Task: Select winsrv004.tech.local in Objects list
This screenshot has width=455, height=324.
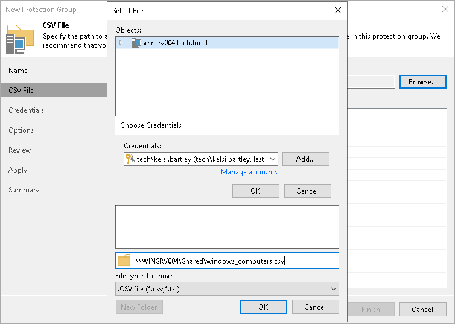Action: (x=227, y=43)
